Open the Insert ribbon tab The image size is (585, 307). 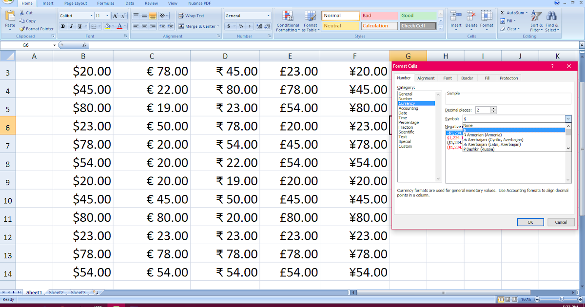48,3
